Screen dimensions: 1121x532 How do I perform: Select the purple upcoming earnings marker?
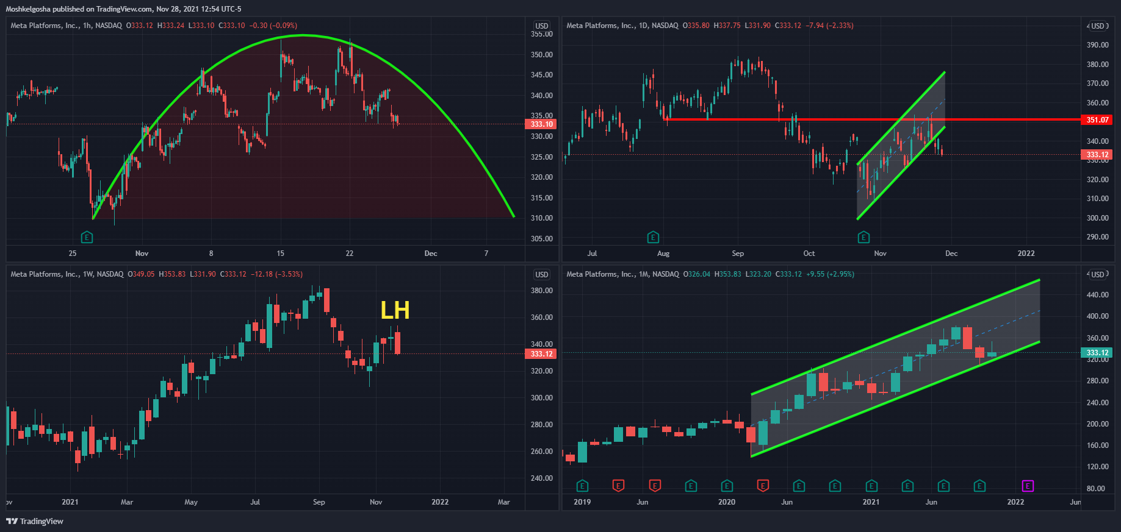(1028, 486)
